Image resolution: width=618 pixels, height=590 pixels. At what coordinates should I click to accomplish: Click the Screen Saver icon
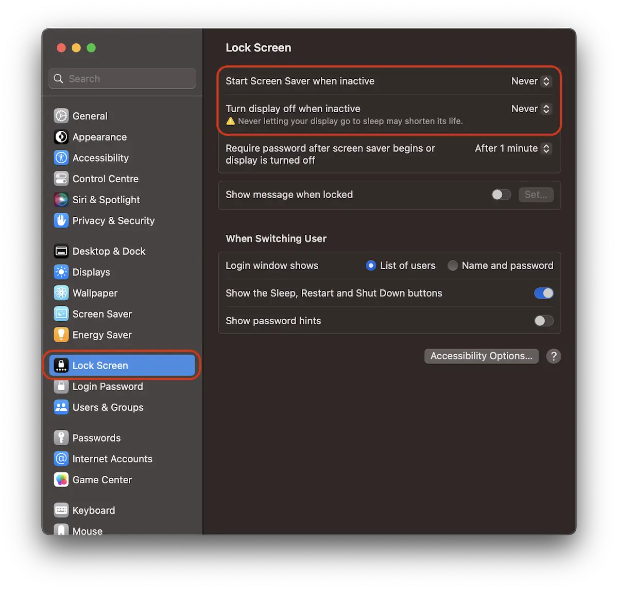61,314
